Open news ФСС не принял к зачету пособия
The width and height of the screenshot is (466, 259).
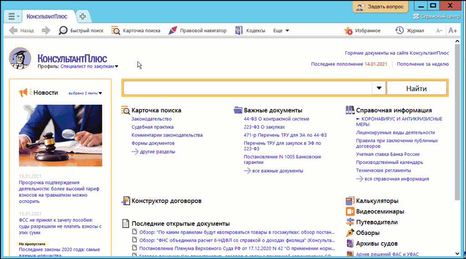point(61,226)
